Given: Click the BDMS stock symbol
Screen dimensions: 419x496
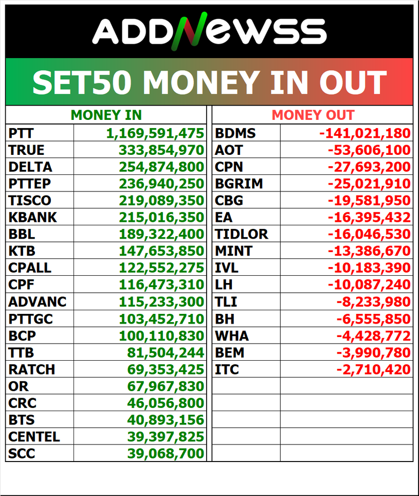Looking at the screenshot, I should coord(235,134).
